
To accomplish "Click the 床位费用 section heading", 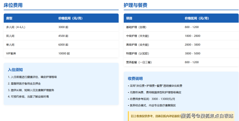I will pyautogui.click(x=13, y=5).
